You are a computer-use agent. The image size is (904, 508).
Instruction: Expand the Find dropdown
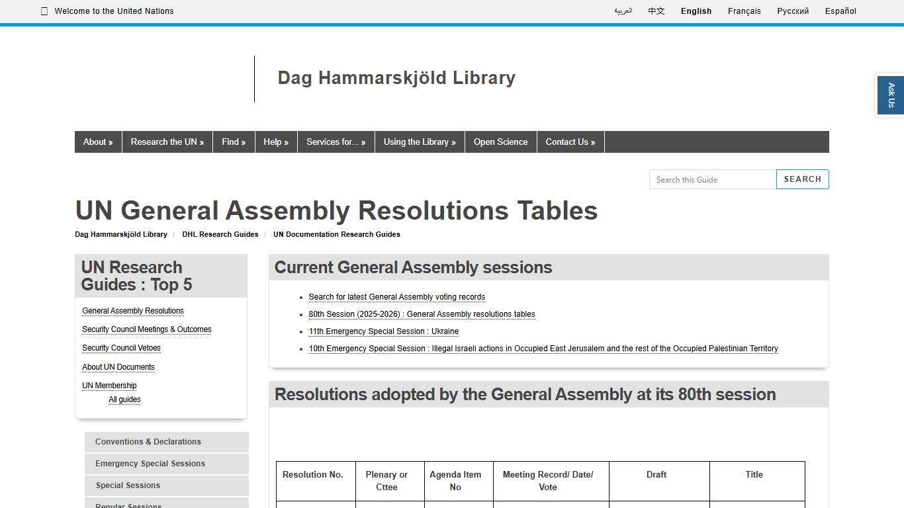(234, 142)
